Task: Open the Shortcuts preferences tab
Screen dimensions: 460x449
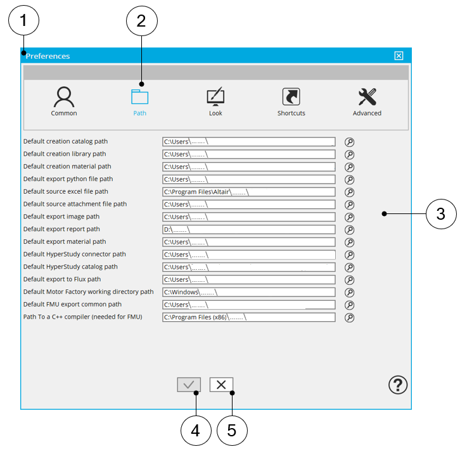Action: [x=291, y=101]
